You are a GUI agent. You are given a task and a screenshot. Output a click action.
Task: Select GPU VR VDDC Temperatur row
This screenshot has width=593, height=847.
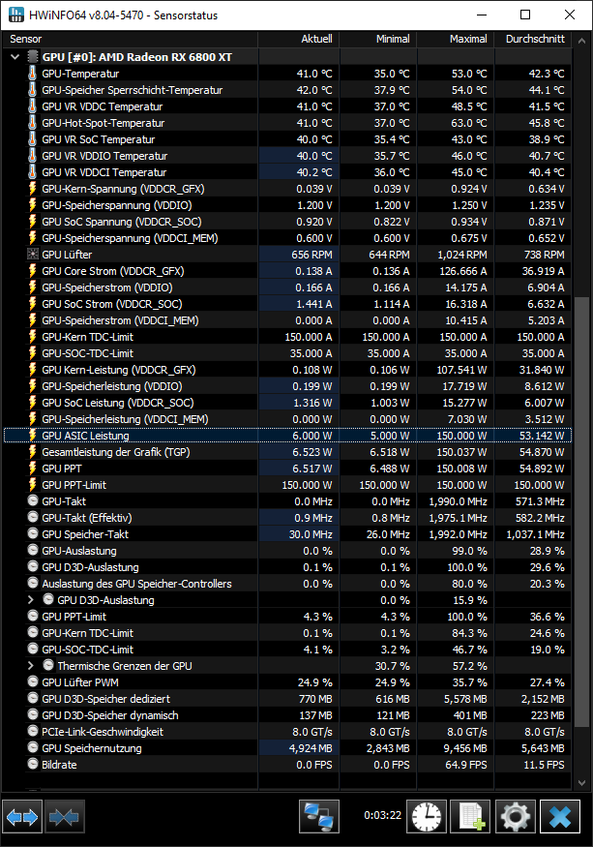pyautogui.click(x=287, y=106)
